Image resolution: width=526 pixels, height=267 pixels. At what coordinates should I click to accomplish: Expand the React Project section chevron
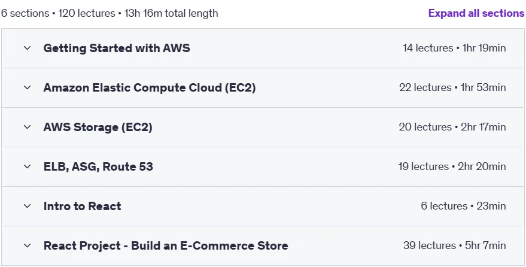(27, 246)
